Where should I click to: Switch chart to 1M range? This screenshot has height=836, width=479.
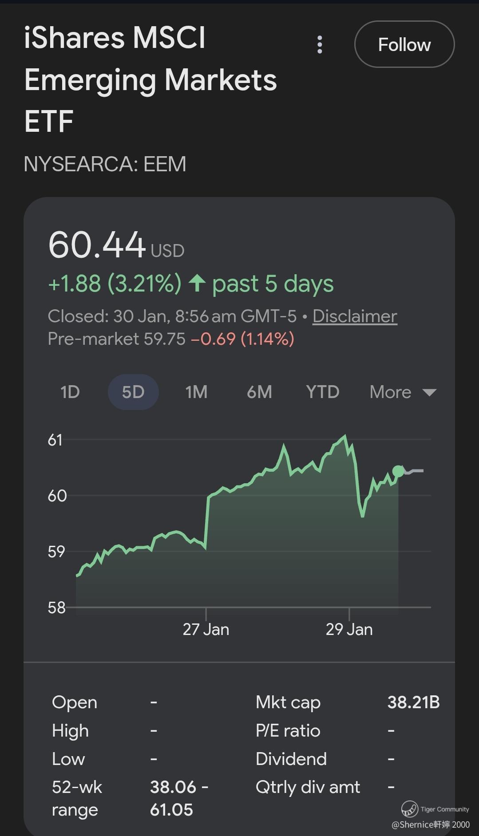(x=196, y=392)
